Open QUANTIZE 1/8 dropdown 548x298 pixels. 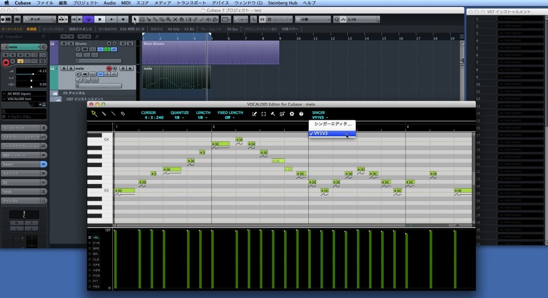click(179, 118)
